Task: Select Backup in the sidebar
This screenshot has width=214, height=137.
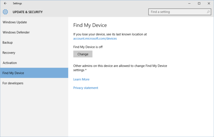Action: coord(34,43)
